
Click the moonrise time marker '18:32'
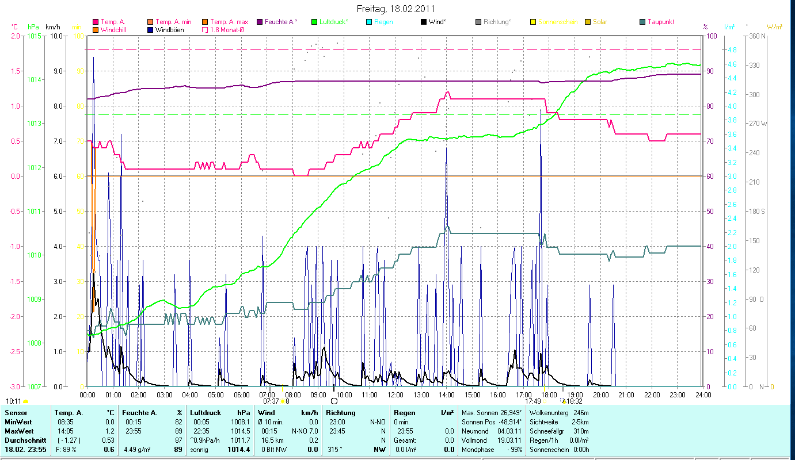coord(575,401)
